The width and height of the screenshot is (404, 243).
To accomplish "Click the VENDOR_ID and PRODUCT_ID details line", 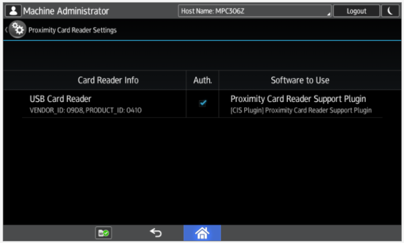I will click(x=85, y=110).
